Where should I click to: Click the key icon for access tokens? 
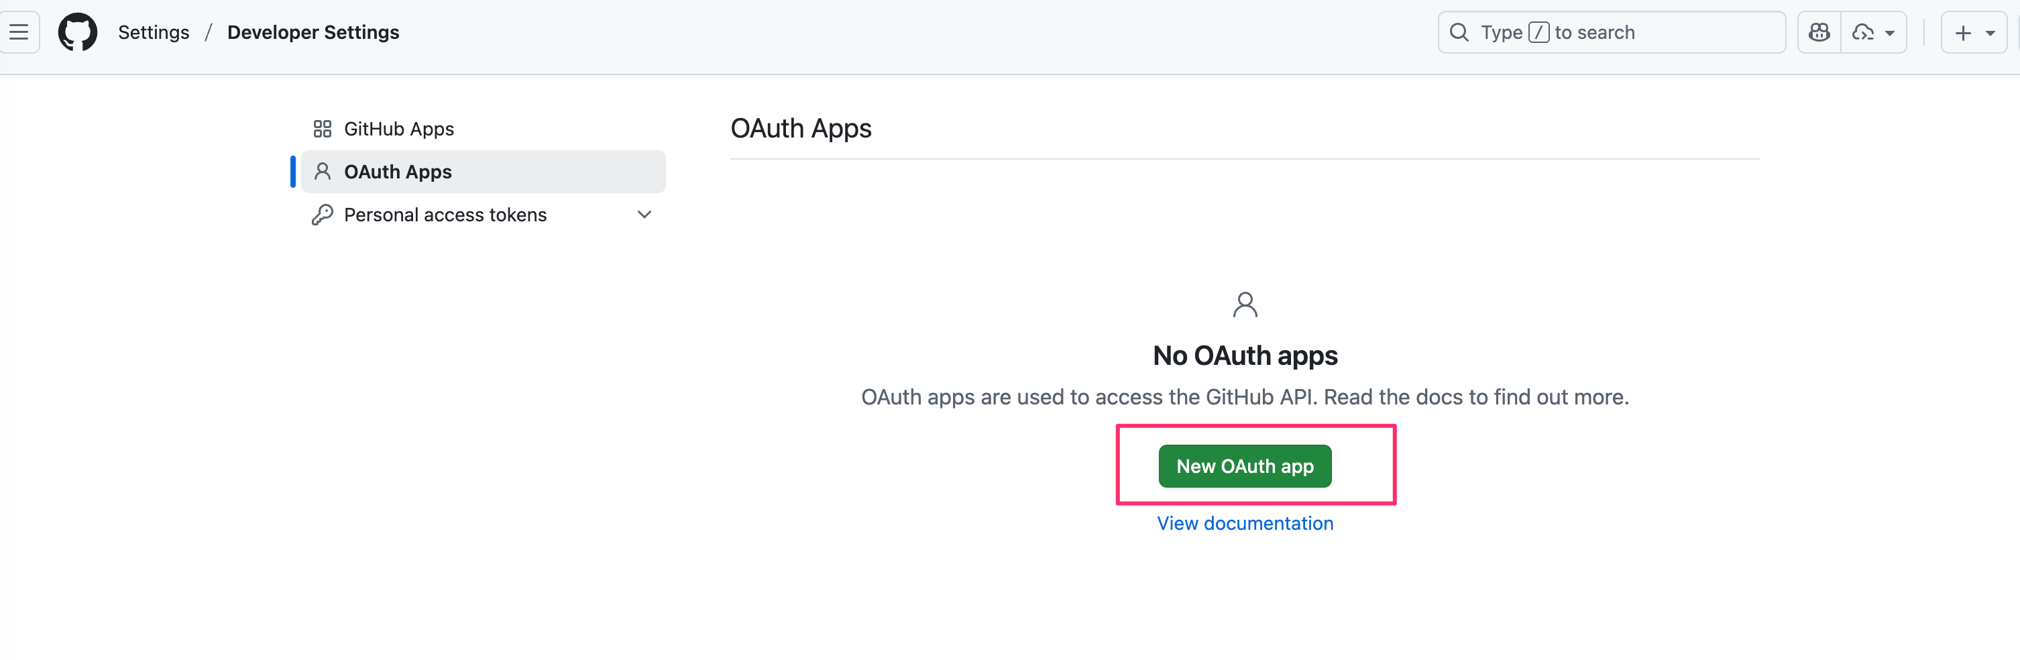[x=323, y=215]
